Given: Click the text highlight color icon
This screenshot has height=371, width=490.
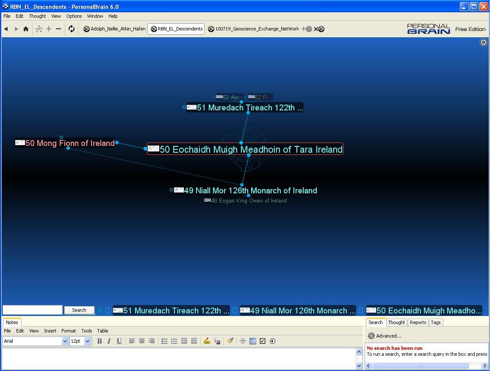Looking at the screenshot, I should [x=207, y=341].
